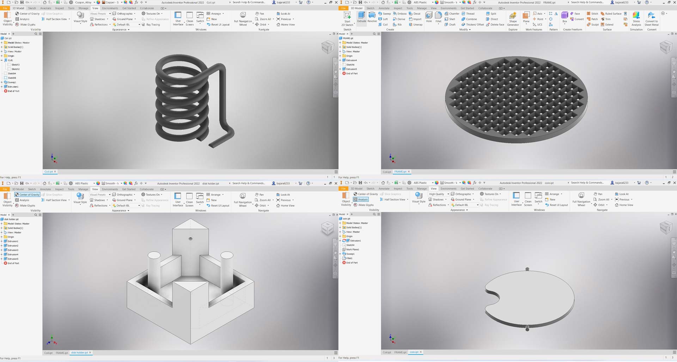677x362 pixels.
Task: Open the Manage tab in coin.ipt window
Action: click(422, 188)
